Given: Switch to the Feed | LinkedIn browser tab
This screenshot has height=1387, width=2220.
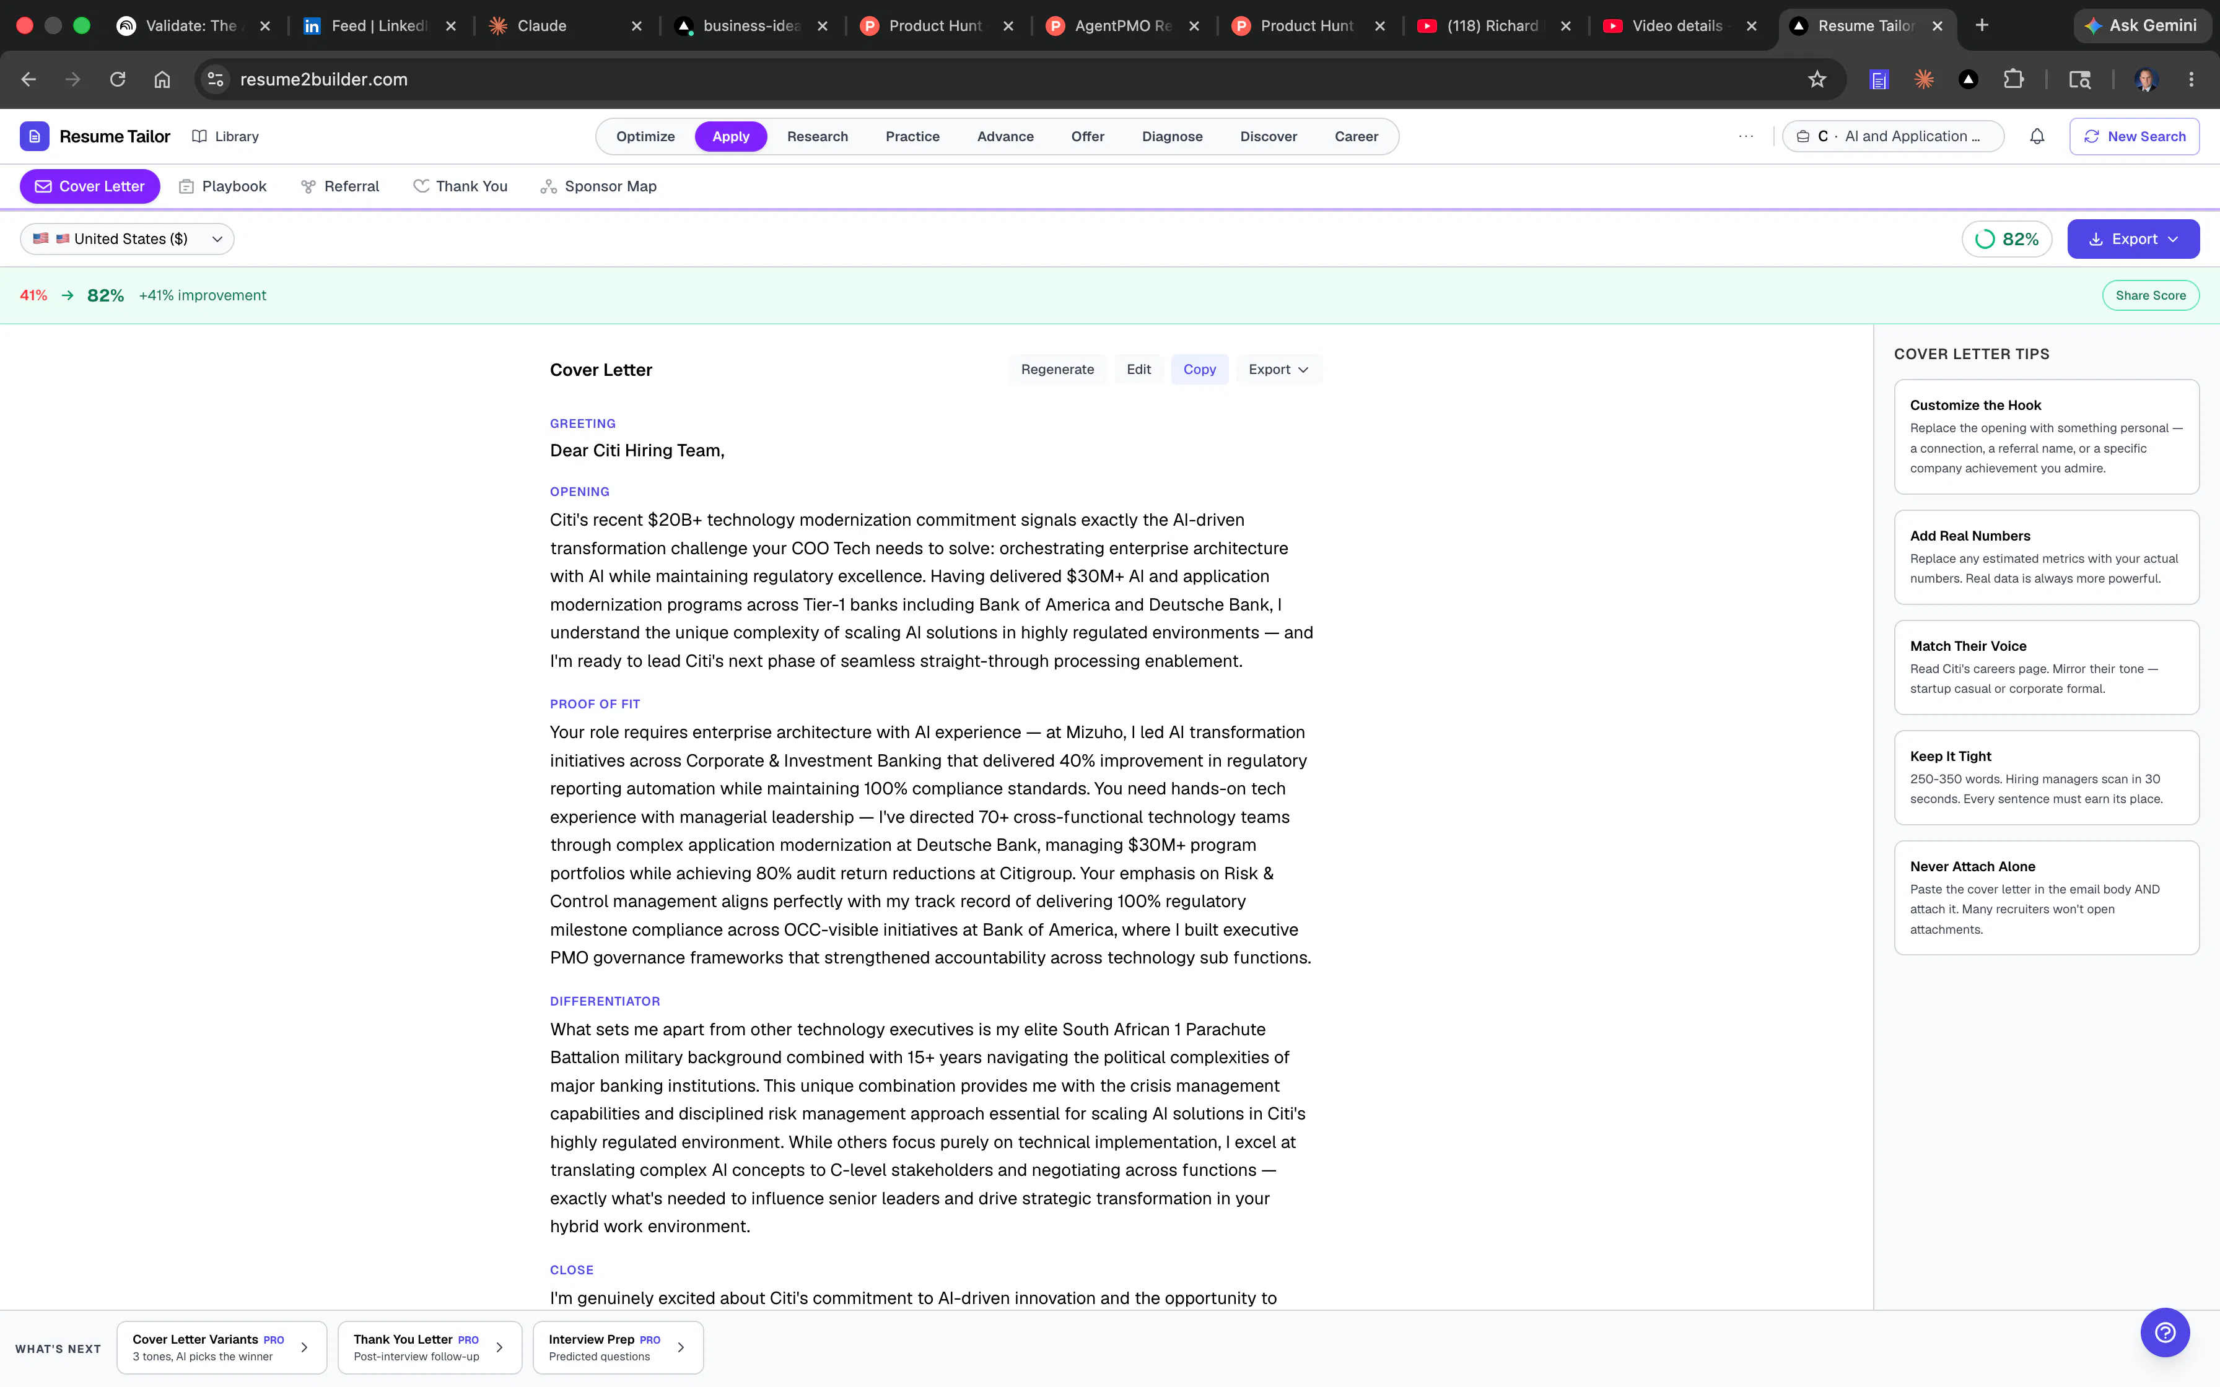Looking at the screenshot, I should [380, 25].
